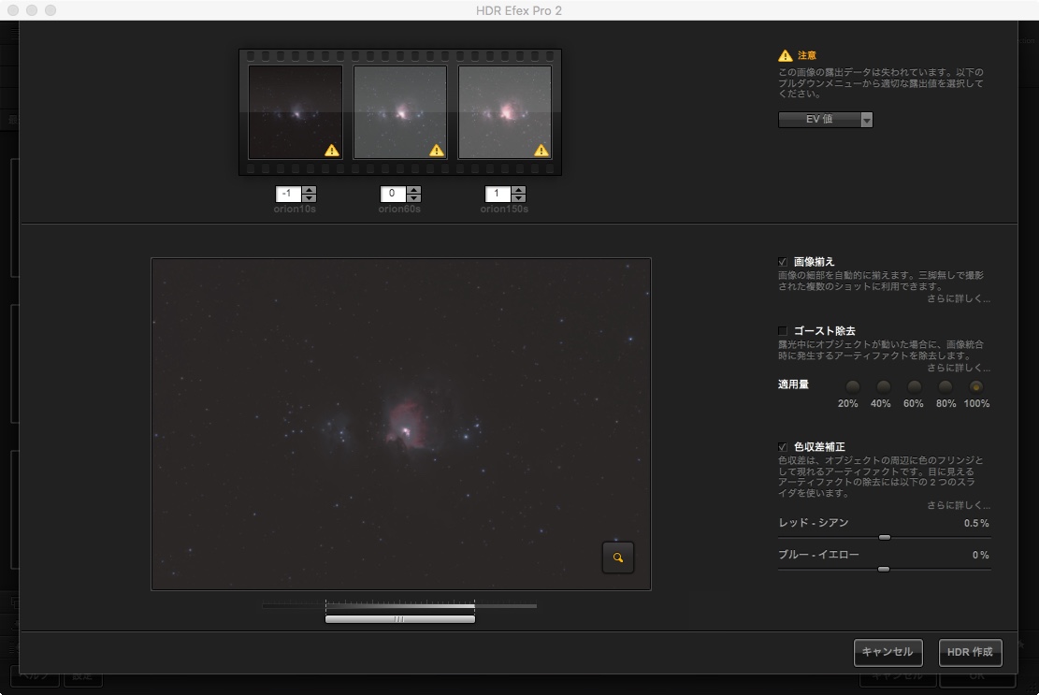Viewport: 1039px width, 695px height.
Task: Open さらに詳しく link under 色収差補正
Action: (x=959, y=505)
